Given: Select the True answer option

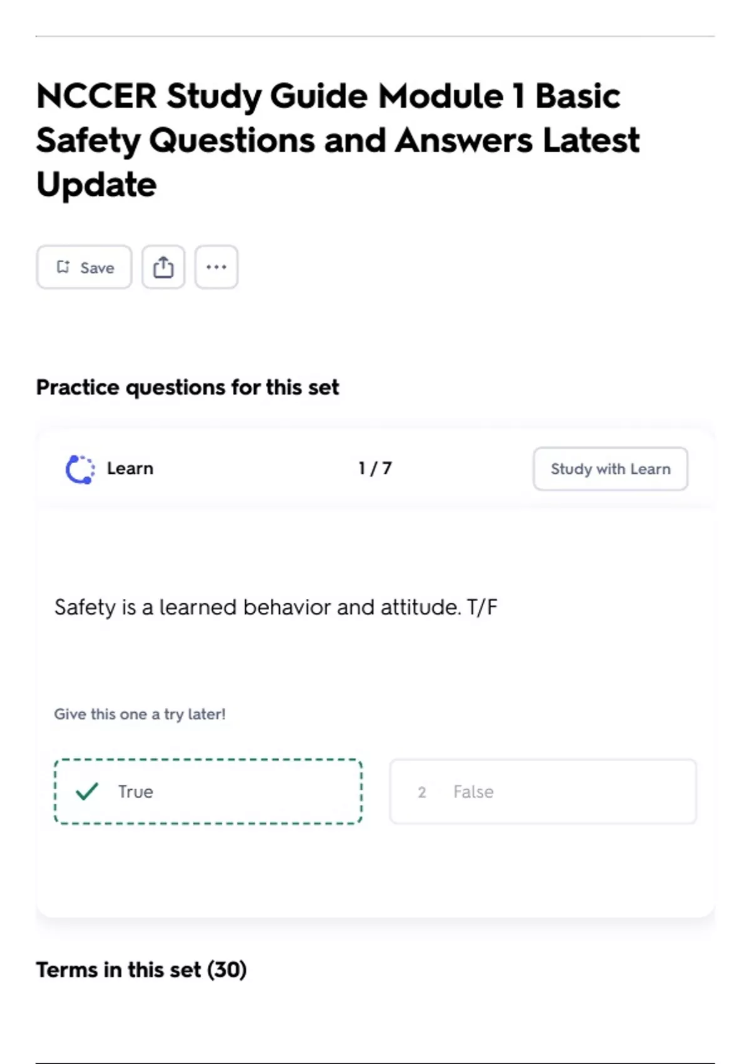Looking at the screenshot, I should [208, 792].
